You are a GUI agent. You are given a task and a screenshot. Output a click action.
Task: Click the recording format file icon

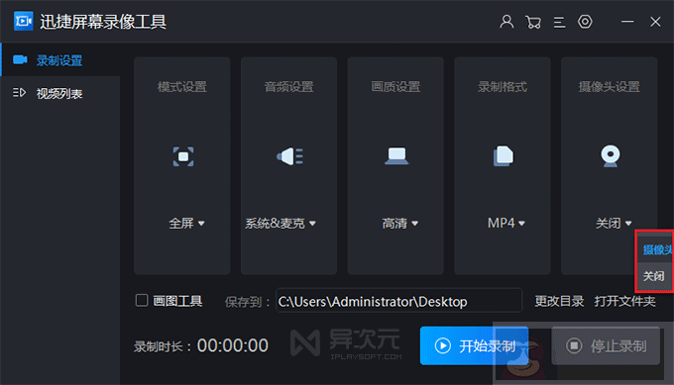click(504, 155)
